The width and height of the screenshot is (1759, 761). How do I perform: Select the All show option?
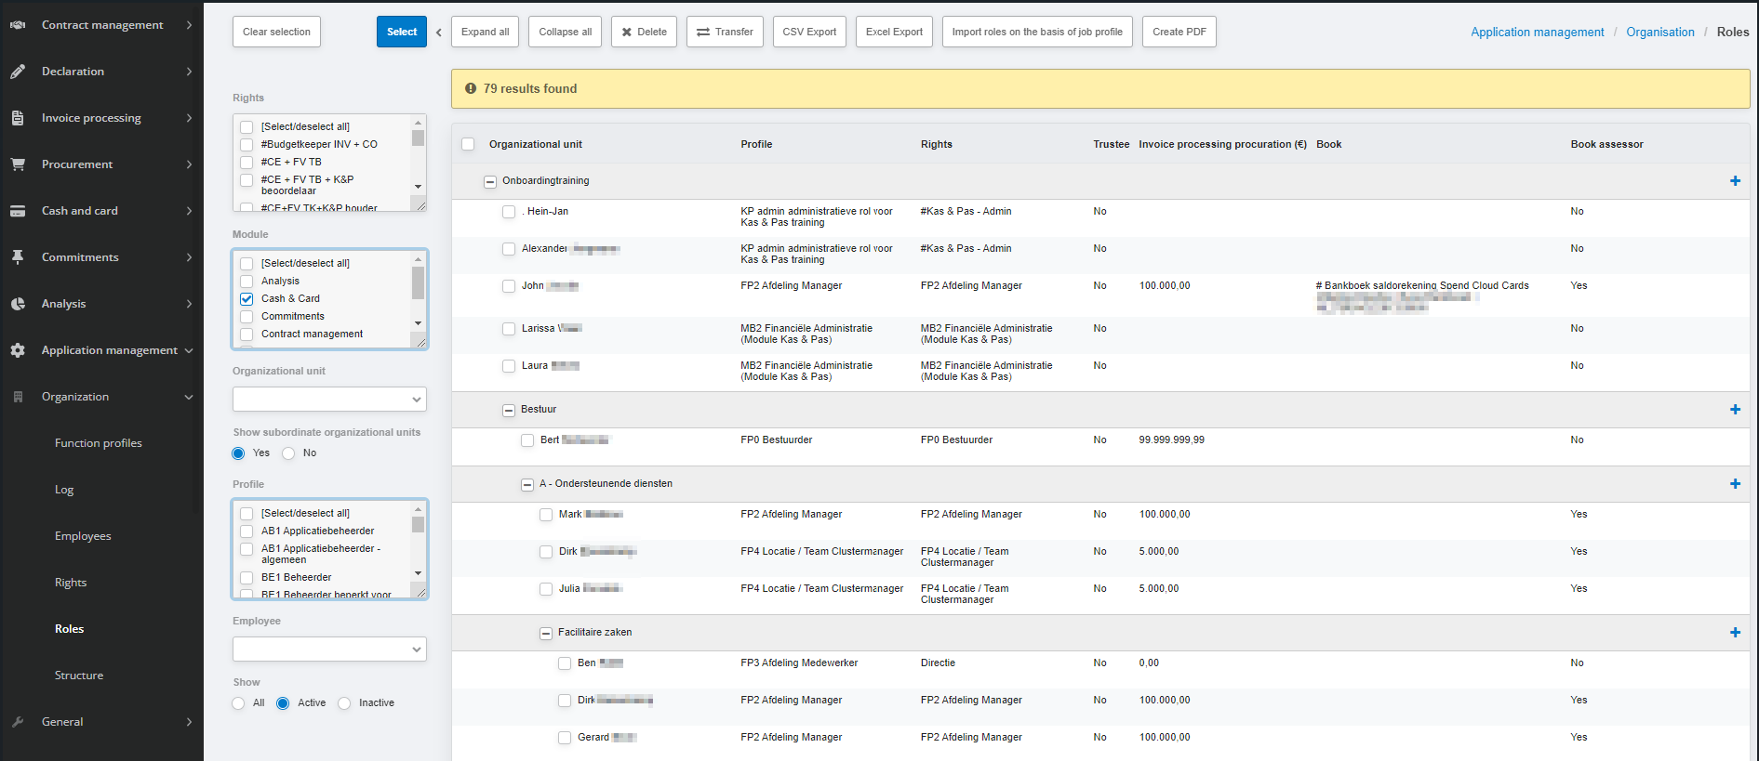[x=238, y=703]
